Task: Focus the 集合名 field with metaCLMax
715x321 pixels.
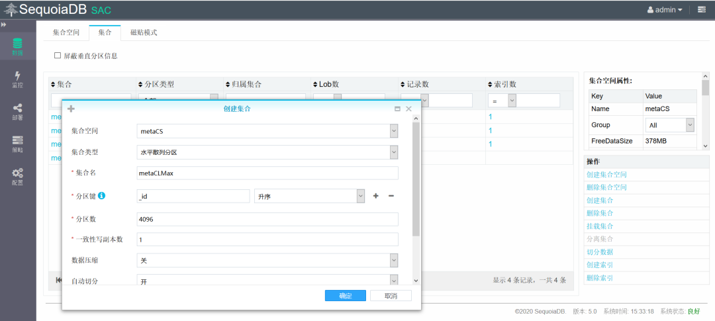Action: 267,173
